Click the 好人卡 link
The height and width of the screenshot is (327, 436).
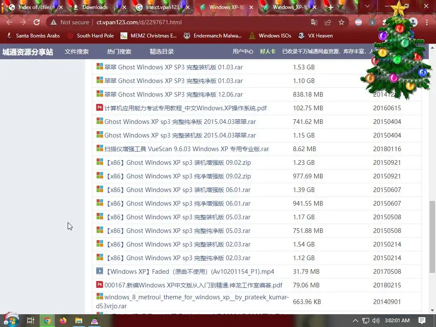coord(267,52)
